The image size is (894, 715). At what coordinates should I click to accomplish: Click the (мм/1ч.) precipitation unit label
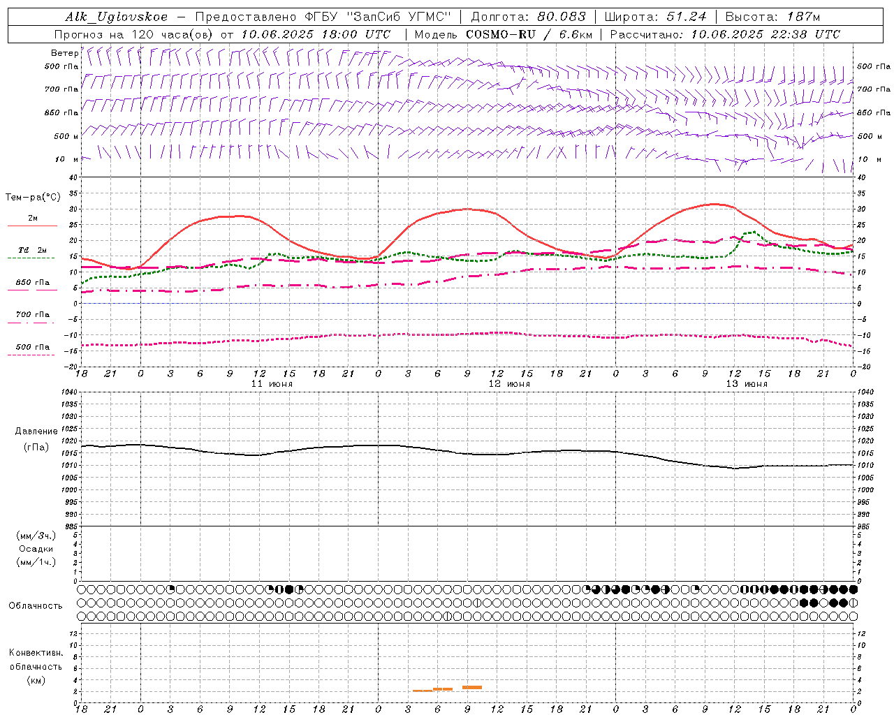36,562
